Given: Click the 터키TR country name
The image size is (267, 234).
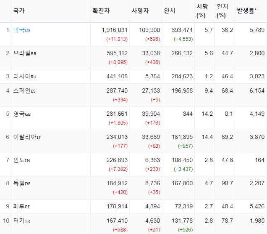Looking at the screenshot, I should pos(22,221).
